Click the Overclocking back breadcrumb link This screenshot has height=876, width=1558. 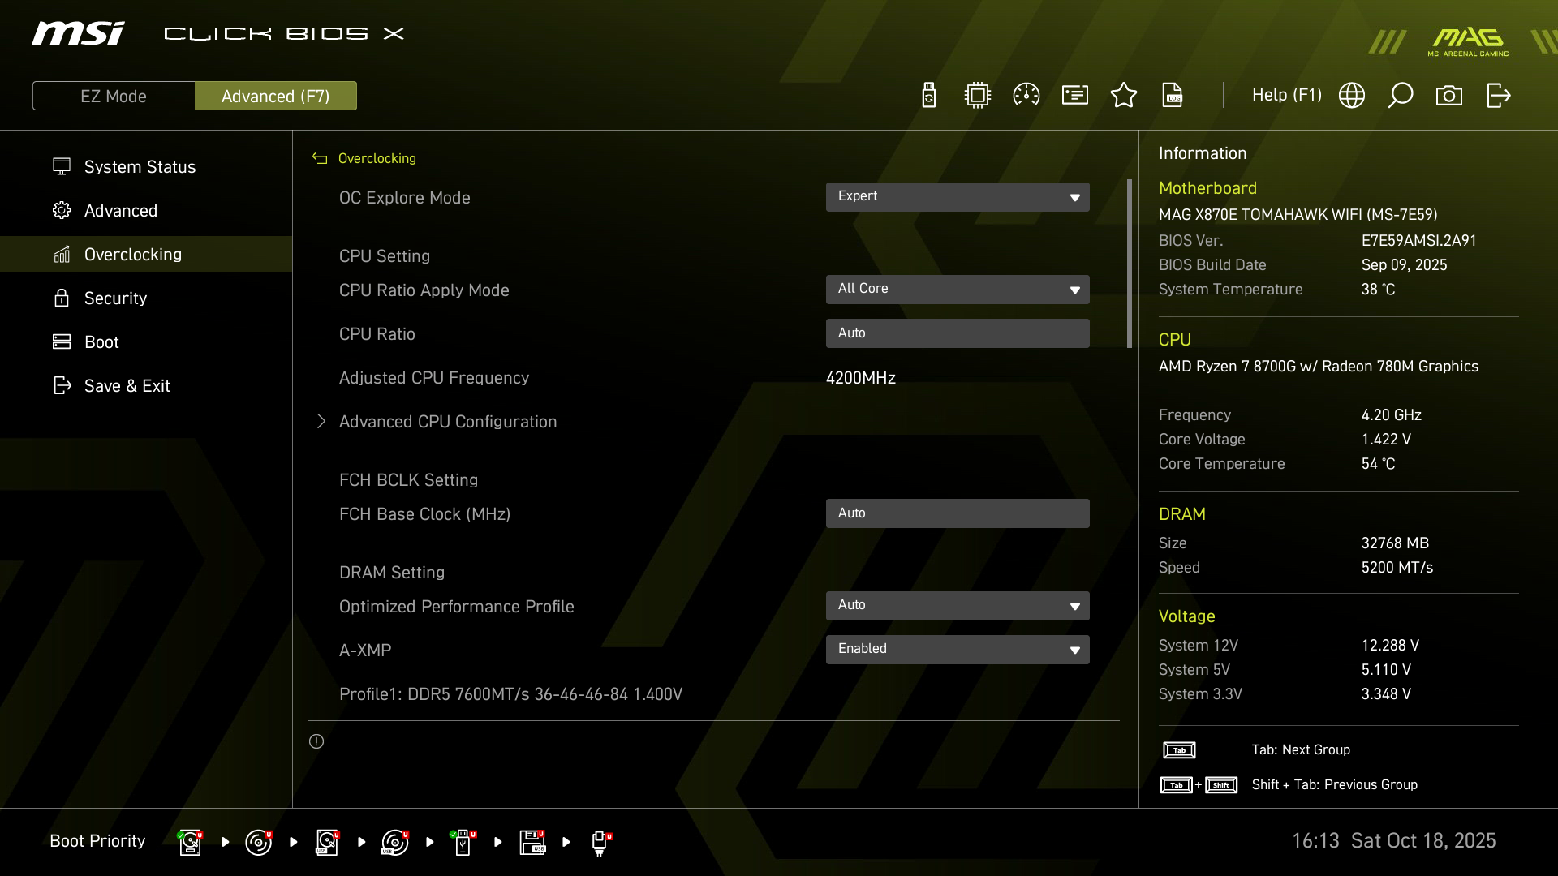pyautogui.click(x=377, y=158)
